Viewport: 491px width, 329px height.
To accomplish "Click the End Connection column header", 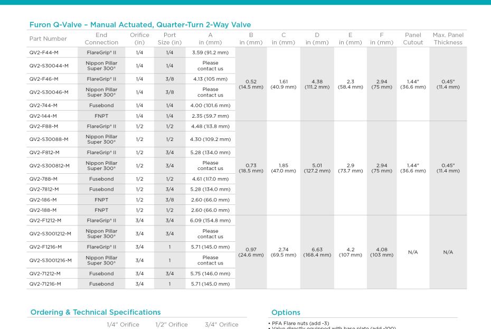I will [101, 39].
